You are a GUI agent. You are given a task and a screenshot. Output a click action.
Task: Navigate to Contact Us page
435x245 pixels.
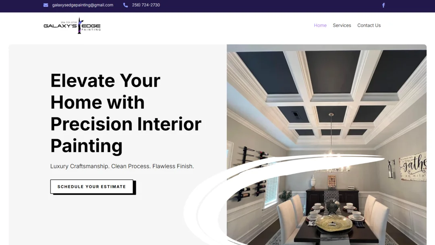coord(369,25)
